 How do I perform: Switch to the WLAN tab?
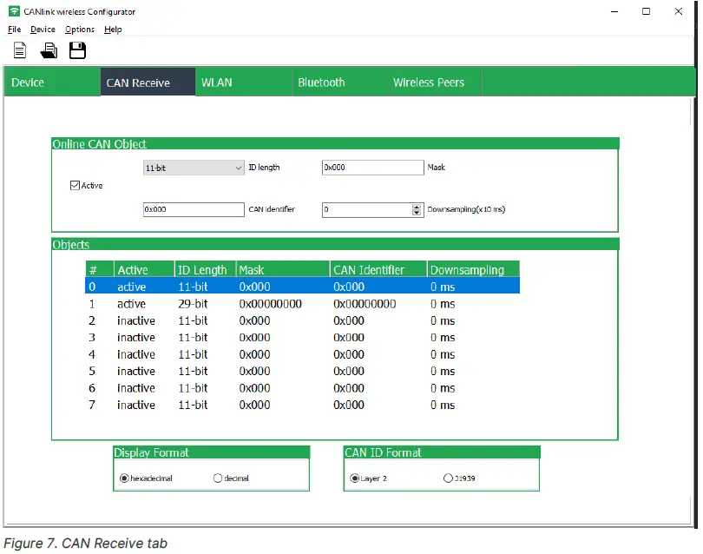point(216,82)
